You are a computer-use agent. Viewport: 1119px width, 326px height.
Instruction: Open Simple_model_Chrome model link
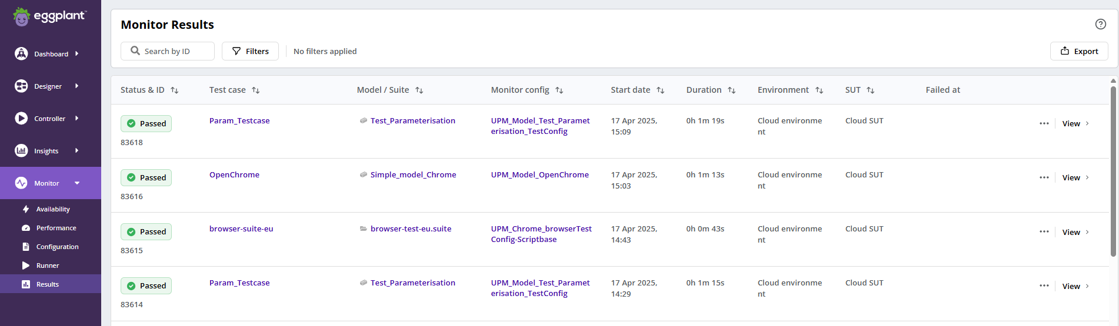pos(413,174)
